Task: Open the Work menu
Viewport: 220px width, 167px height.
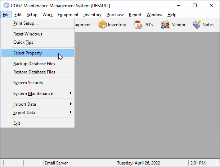Action: click(48, 15)
